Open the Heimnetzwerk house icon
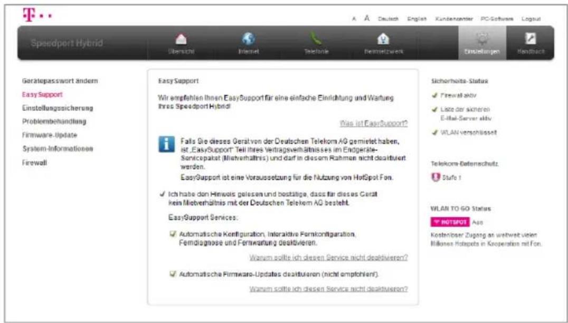The image size is (568, 323). click(x=383, y=39)
